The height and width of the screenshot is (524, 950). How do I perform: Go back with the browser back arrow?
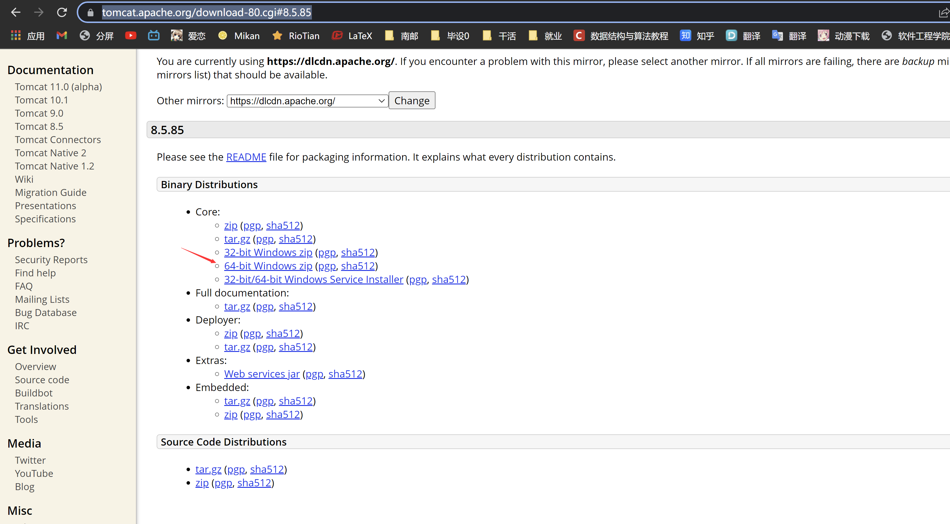[x=16, y=13]
